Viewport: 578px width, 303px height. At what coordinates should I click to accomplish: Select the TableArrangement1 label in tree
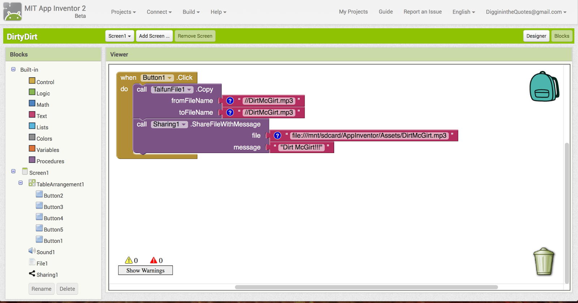[60, 184]
